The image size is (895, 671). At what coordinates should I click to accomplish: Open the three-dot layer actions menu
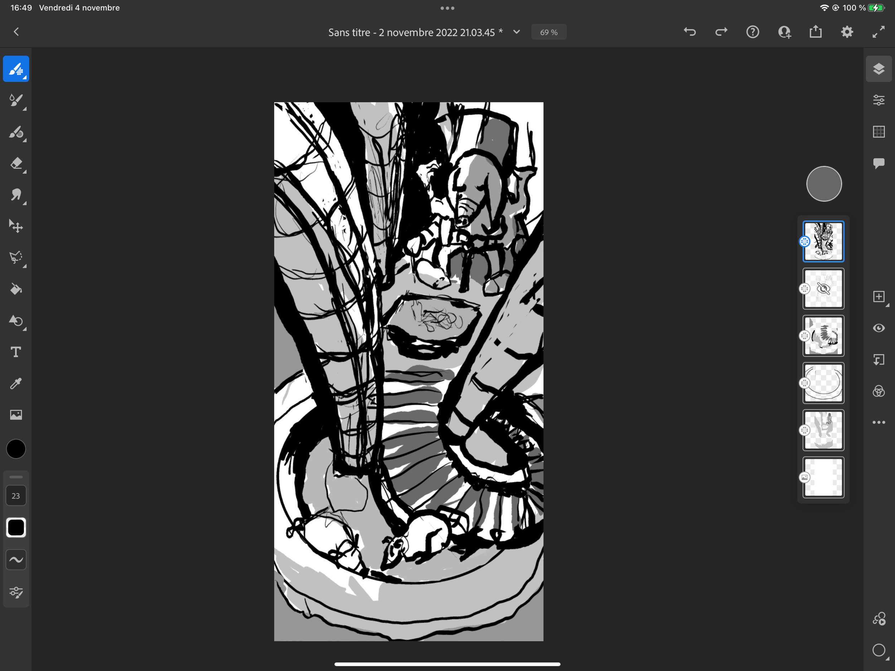879,422
